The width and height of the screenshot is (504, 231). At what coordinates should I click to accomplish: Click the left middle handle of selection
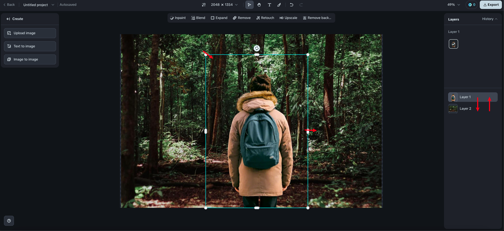tap(206, 131)
